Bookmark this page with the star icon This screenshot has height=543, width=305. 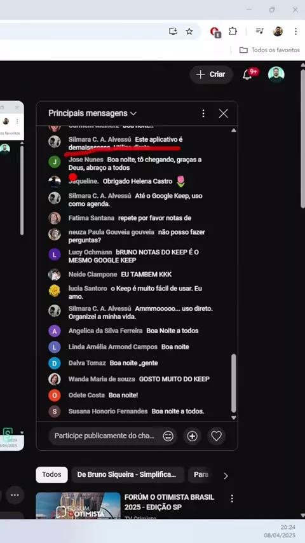tap(189, 32)
